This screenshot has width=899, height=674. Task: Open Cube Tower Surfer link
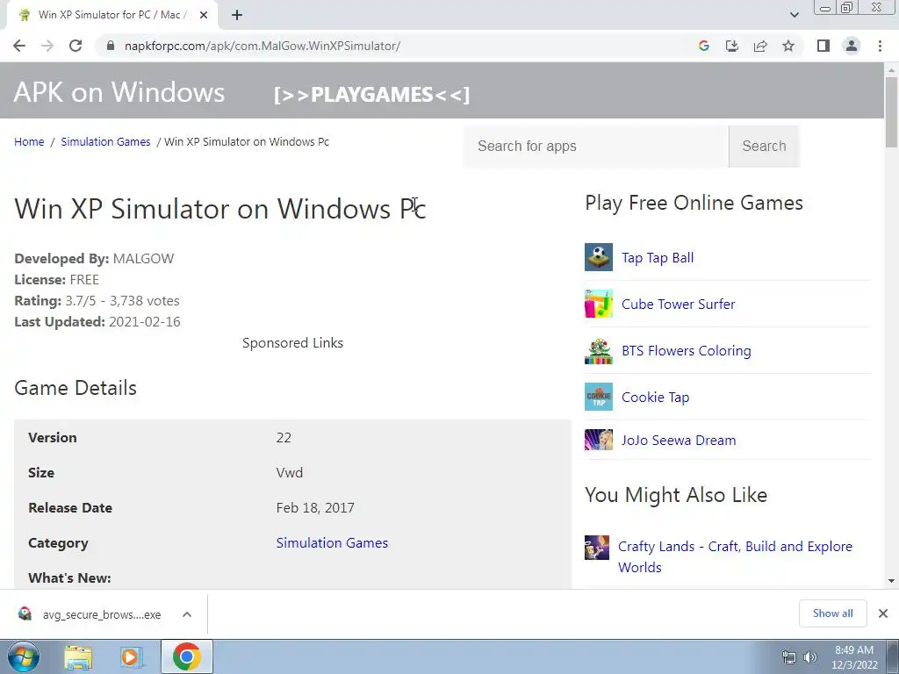pos(679,305)
